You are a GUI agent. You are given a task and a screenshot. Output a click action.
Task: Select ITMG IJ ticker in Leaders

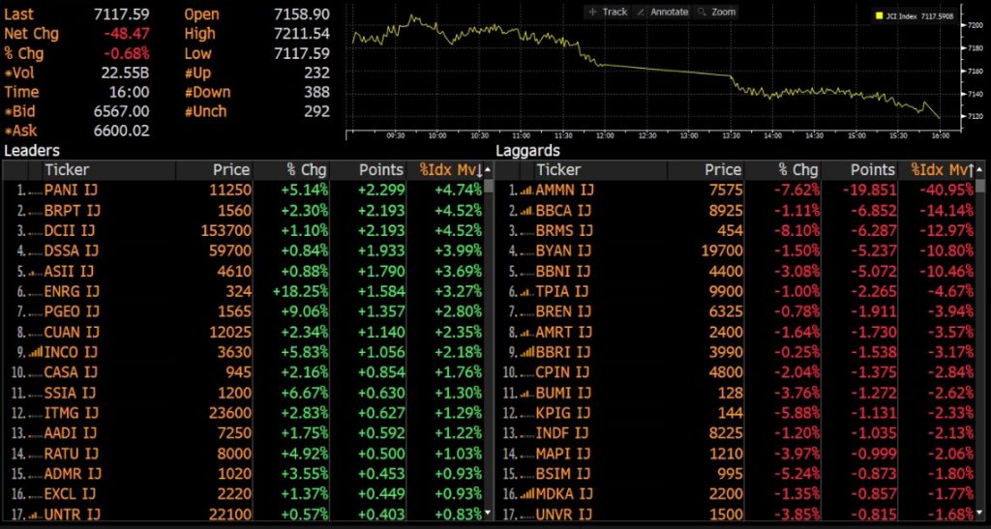pos(71,412)
